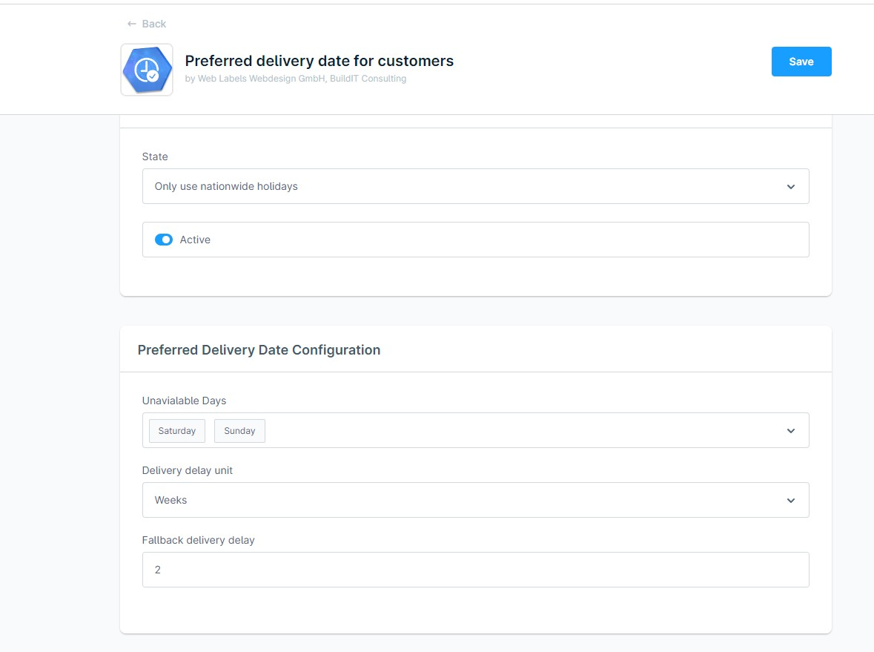Open the Delivery delay unit dropdown

point(475,500)
